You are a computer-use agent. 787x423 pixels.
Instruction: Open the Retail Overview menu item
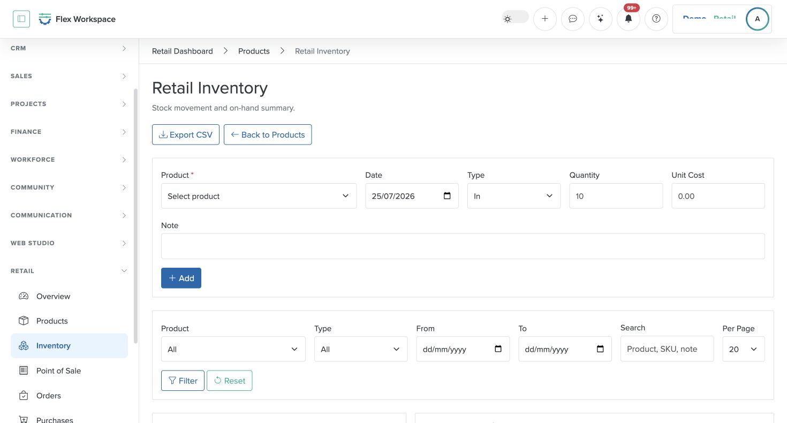[69, 296]
